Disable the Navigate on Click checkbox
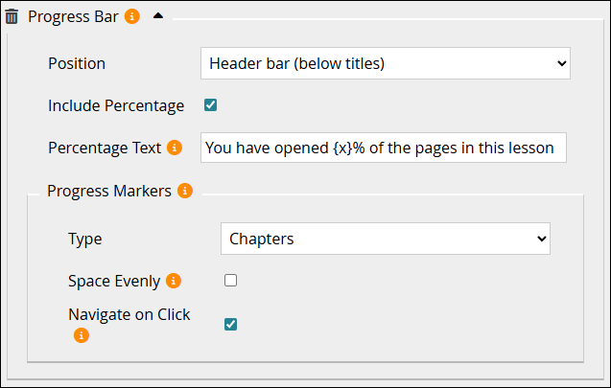 click(x=230, y=324)
